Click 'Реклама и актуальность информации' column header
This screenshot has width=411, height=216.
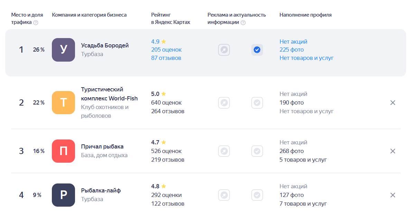pyautogui.click(x=237, y=18)
